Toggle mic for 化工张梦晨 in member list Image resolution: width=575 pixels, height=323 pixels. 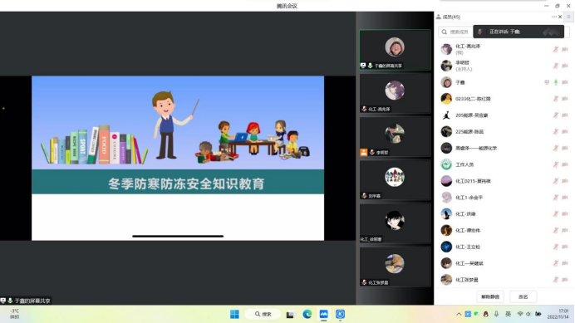556,280
